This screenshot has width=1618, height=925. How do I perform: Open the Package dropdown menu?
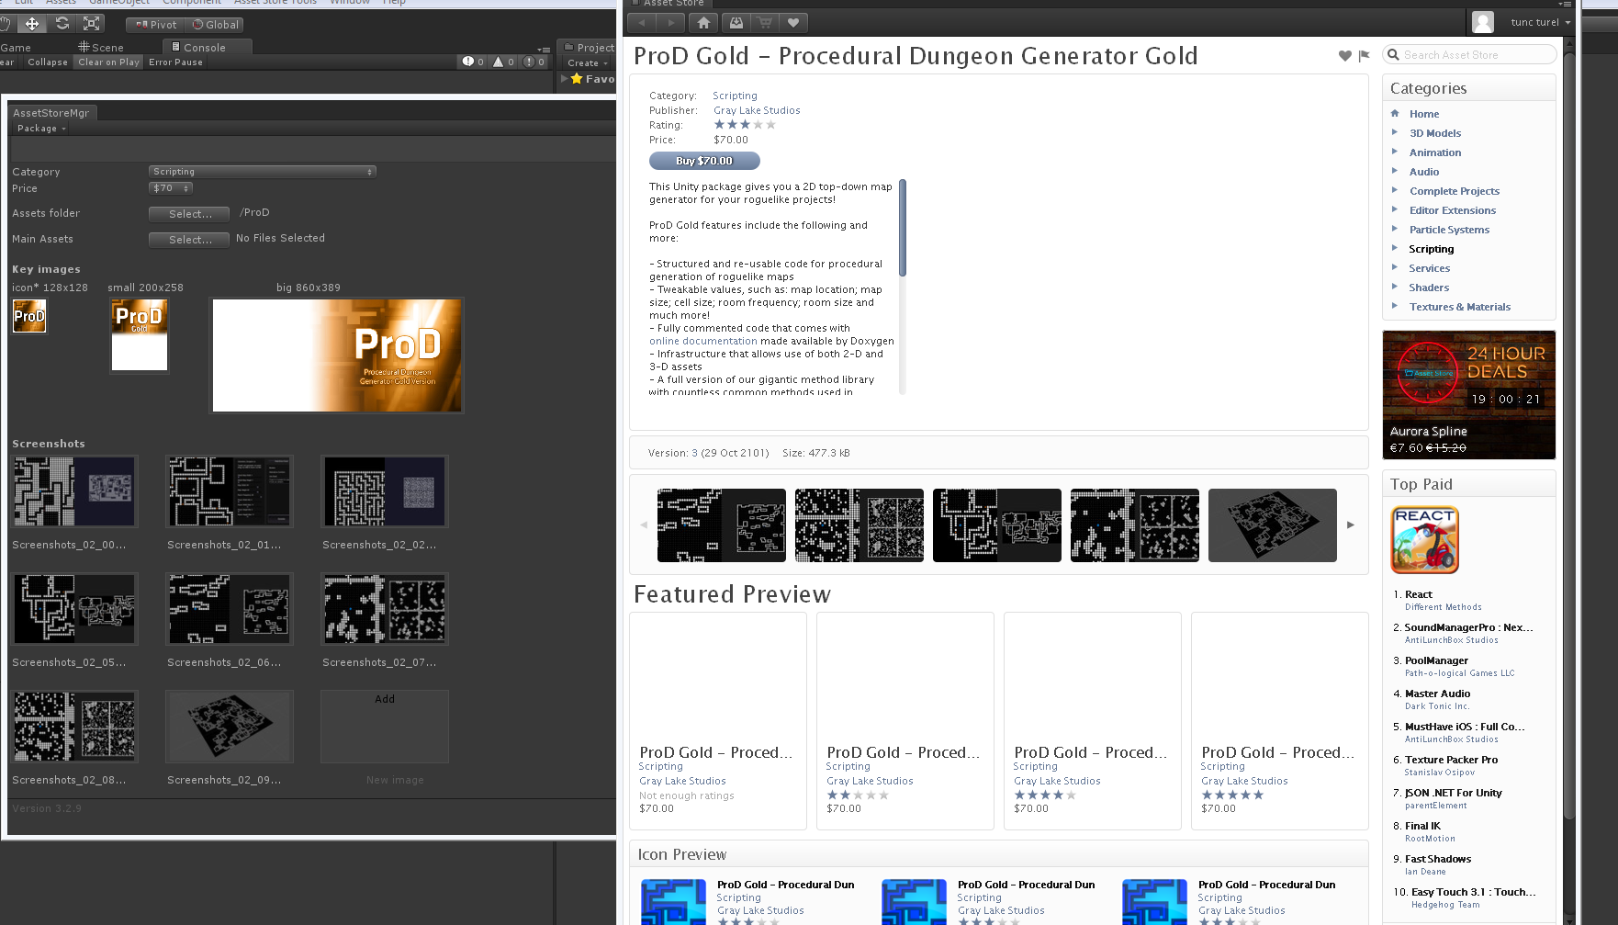click(x=41, y=129)
